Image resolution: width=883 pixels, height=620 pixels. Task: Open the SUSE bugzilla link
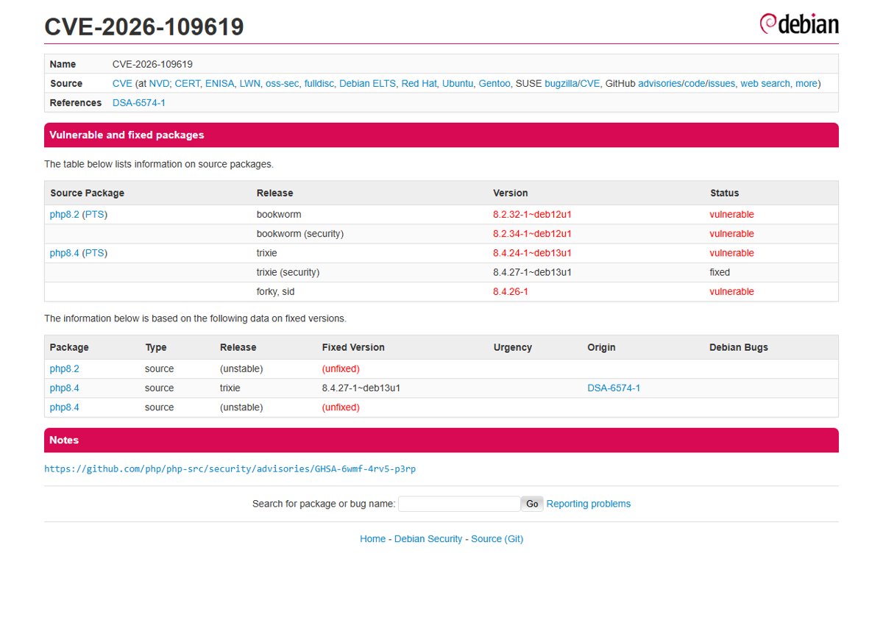tap(561, 84)
